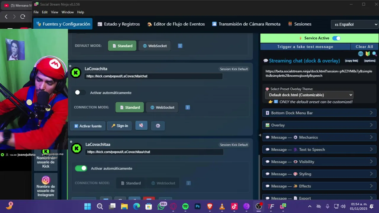Click Activar fuente for LaCovachita
Viewport: 379px width, 213px height.
tap(88, 126)
